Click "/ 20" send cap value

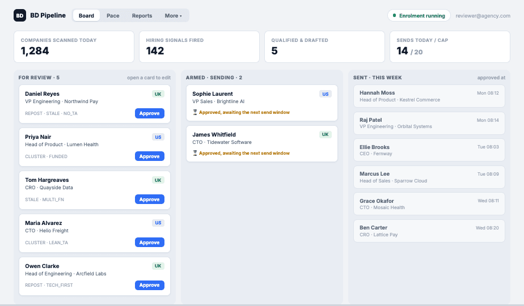pyautogui.click(x=416, y=52)
